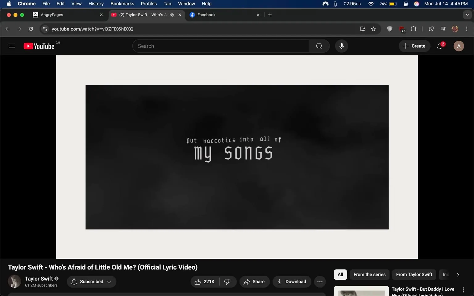
Task: Share the video
Action: [x=254, y=282]
